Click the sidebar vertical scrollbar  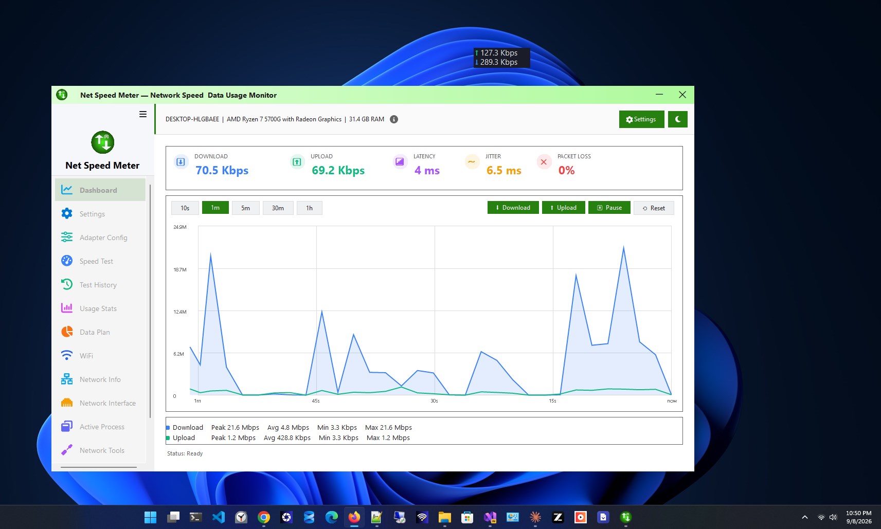click(x=150, y=301)
